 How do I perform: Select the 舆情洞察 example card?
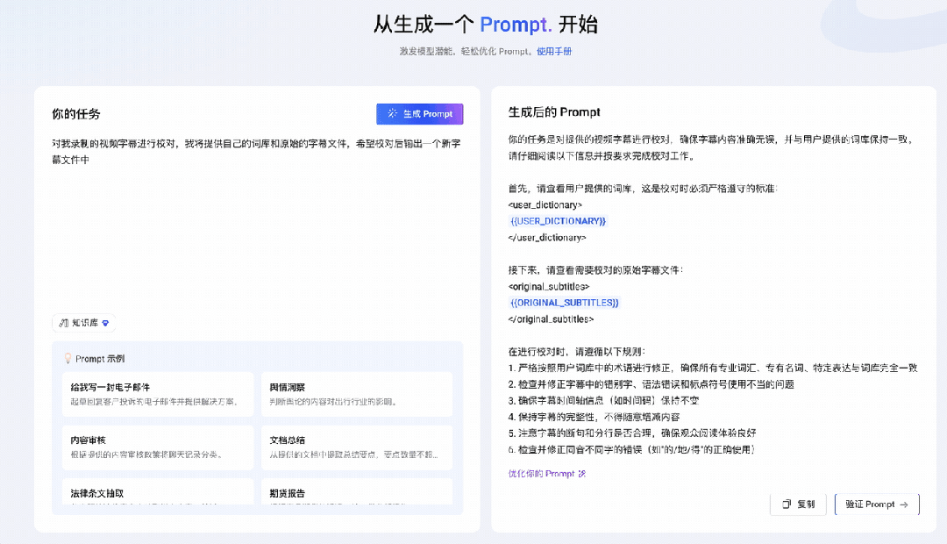[357, 394]
